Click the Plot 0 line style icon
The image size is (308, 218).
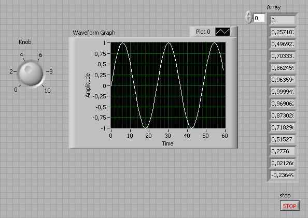[222, 32]
